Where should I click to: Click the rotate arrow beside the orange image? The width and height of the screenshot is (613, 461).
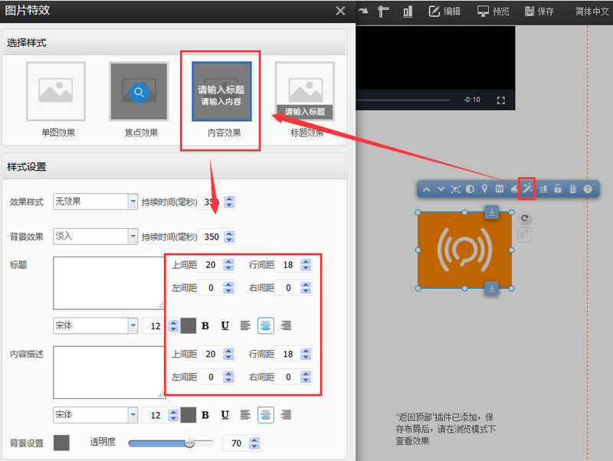click(x=525, y=218)
